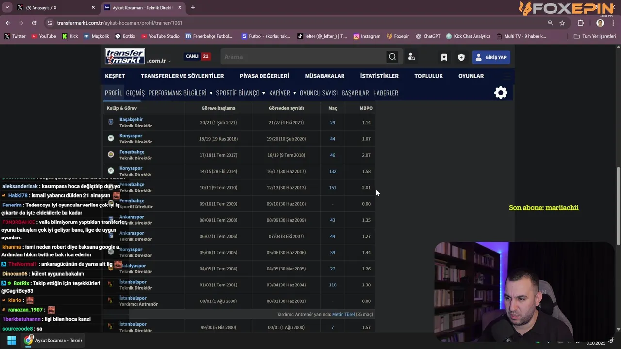Open Transferler ve Söylentiler menu
Image resolution: width=621 pixels, height=349 pixels.
tap(182, 76)
